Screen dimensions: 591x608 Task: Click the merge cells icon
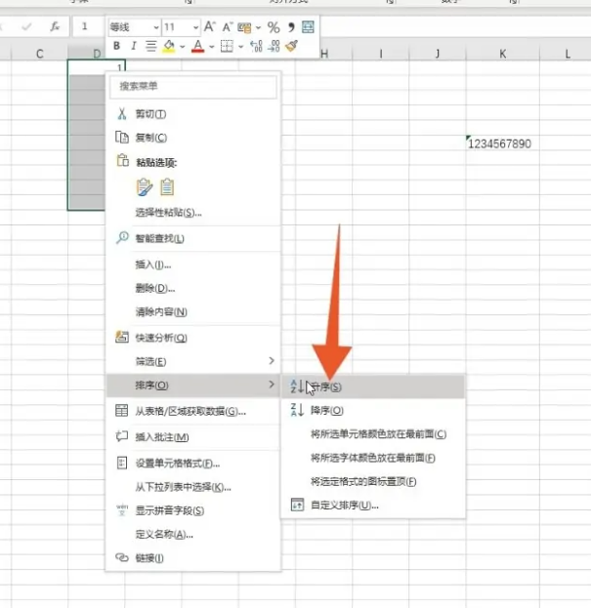[x=309, y=27]
